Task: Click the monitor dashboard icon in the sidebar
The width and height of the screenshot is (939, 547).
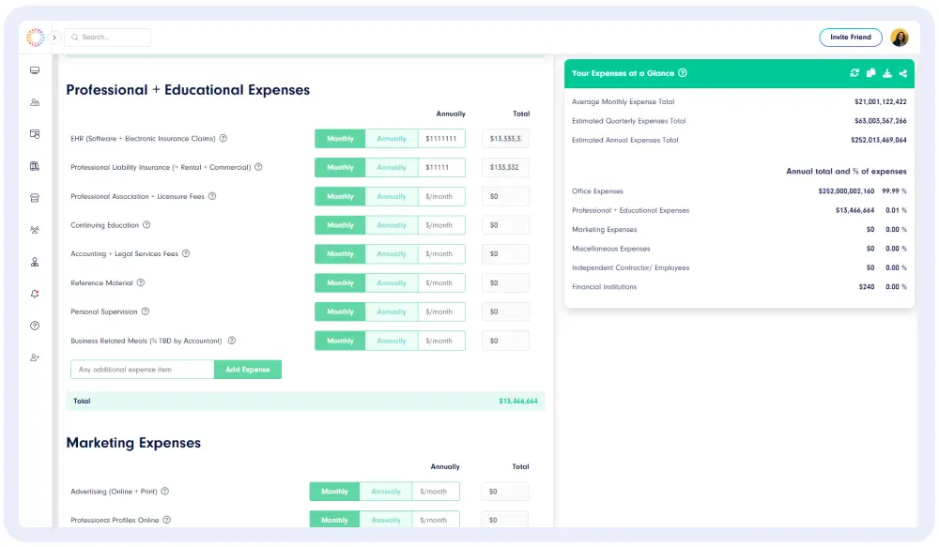Action: pos(35,70)
